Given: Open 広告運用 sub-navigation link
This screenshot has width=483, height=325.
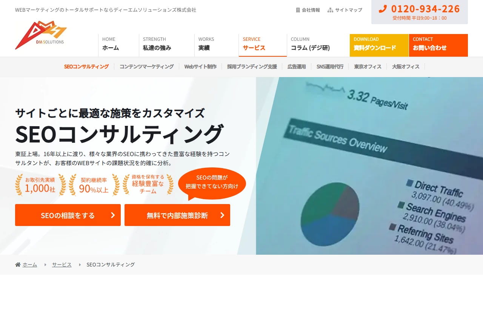Looking at the screenshot, I should [297, 67].
